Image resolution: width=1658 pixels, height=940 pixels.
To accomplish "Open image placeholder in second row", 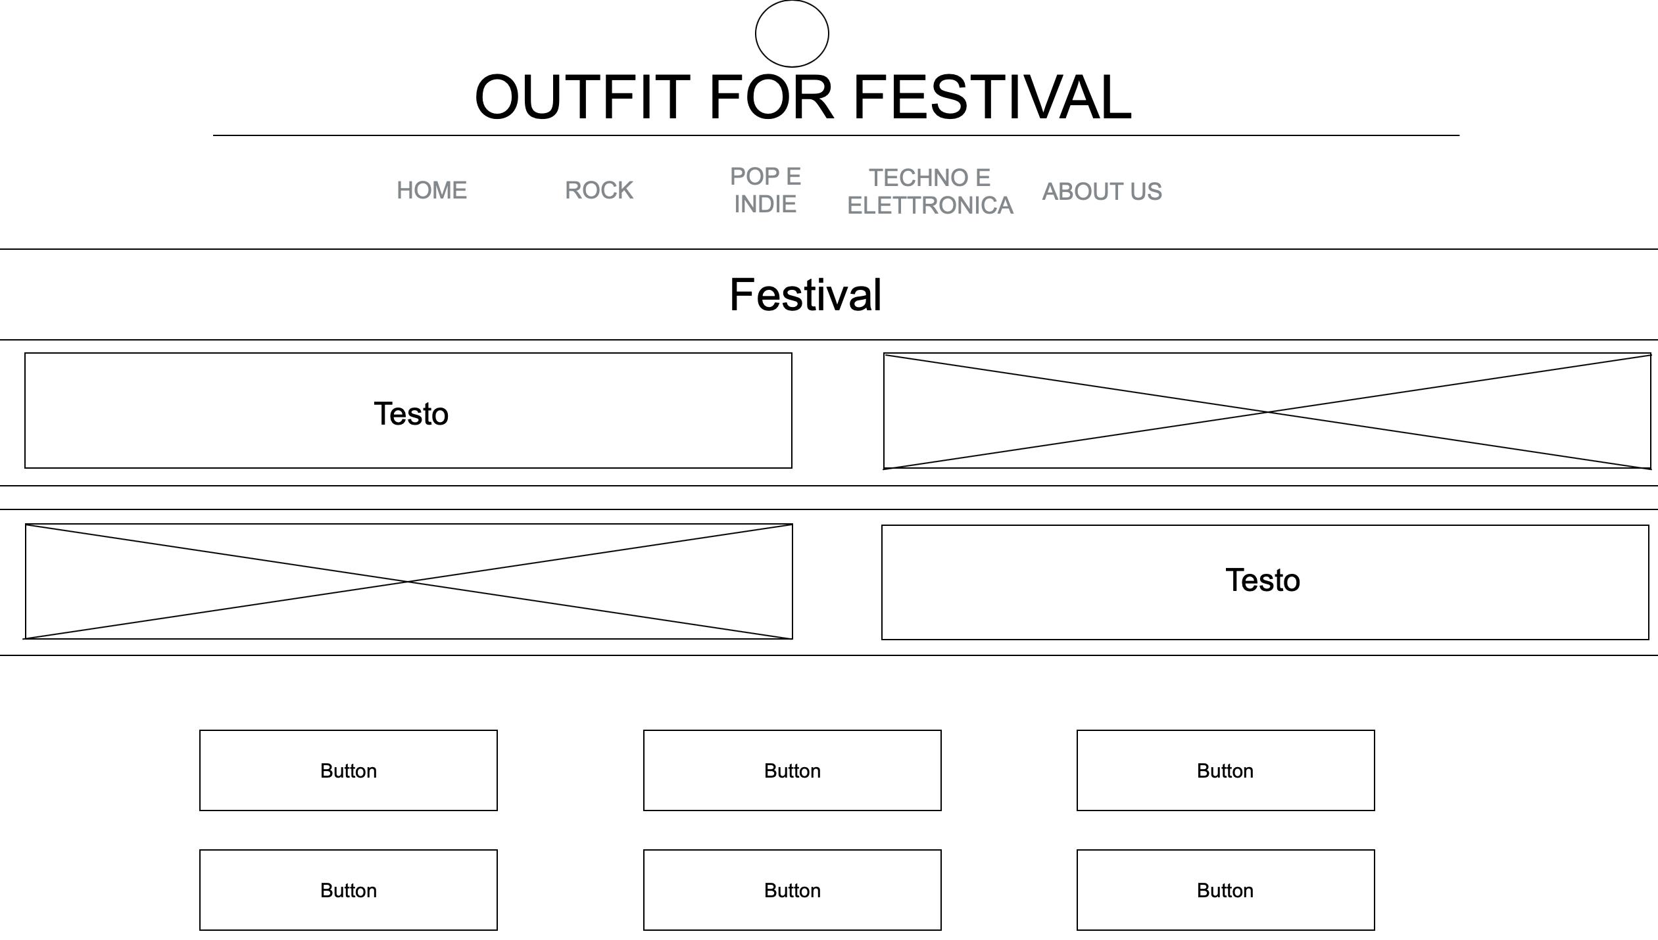I will tap(408, 582).
